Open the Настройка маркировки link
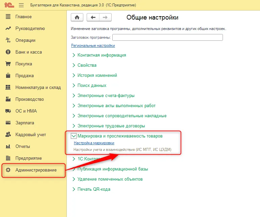260x217 pixels. [x=94, y=143]
